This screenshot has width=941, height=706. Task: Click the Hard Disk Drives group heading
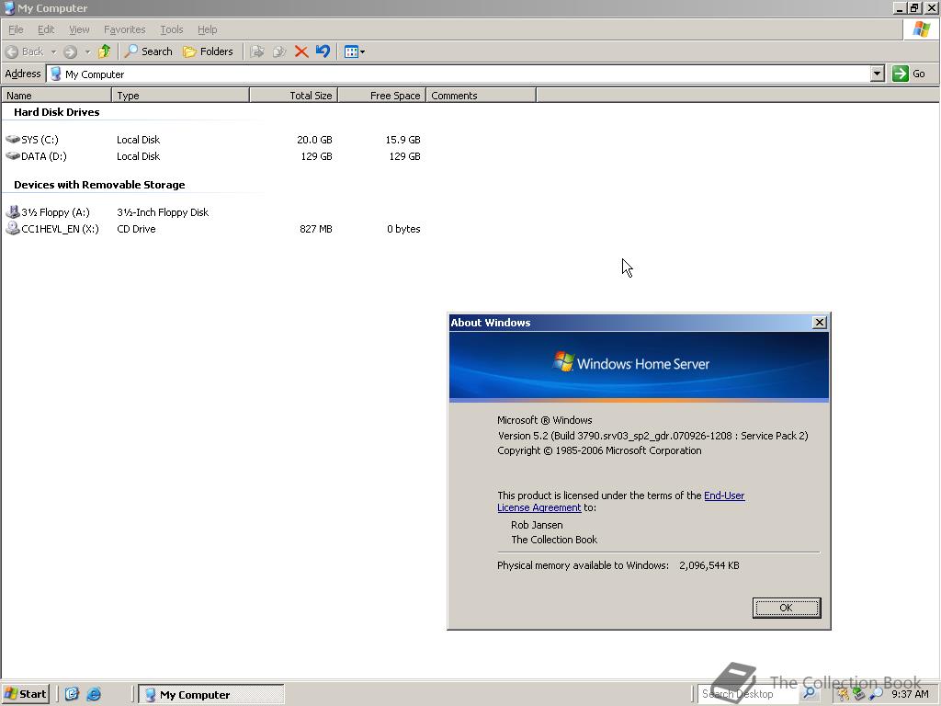(56, 112)
